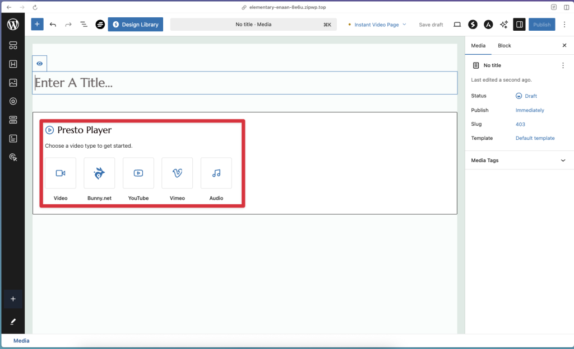The image size is (574, 349).
Task: Open the AI sparkle assistant icon
Action: [504, 25]
